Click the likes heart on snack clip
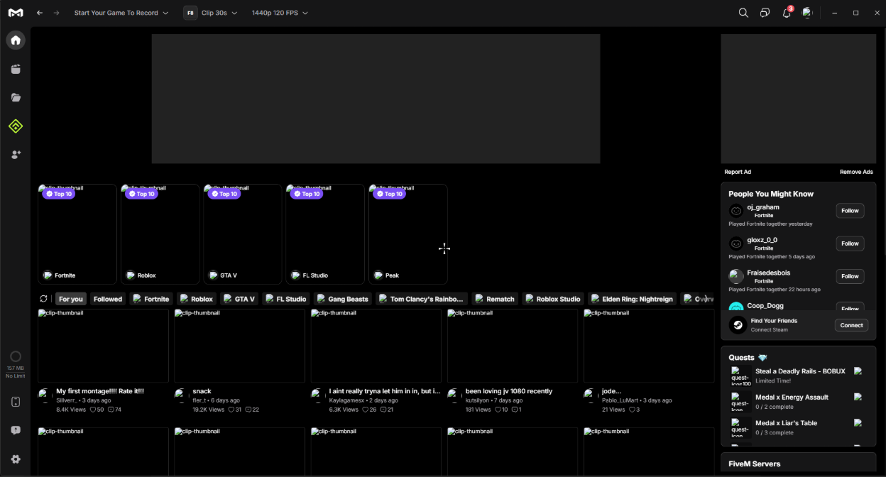 231,410
